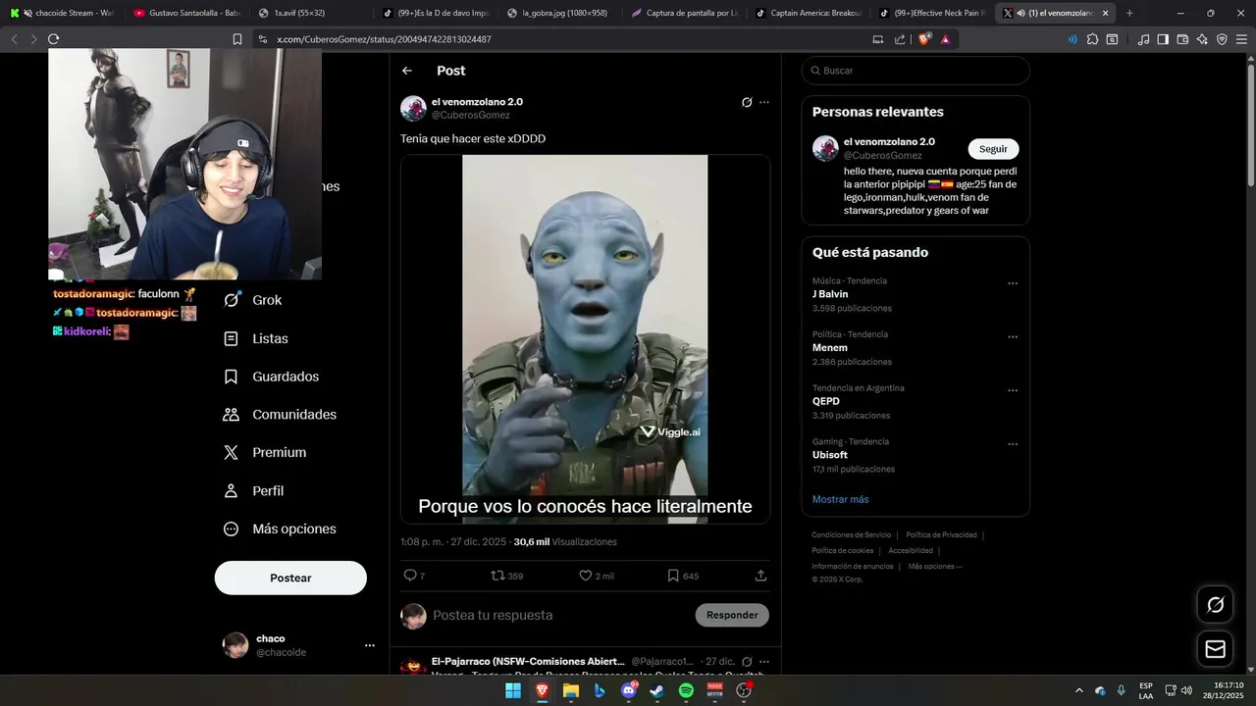This screenshot has width=1256, height=706.
Task: Switch to chacoide Stream browser tab
Action: (63, 13)
